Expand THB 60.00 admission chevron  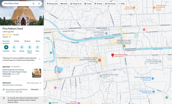coord(40,89)
